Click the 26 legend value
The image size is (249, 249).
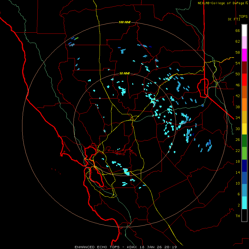238,140
